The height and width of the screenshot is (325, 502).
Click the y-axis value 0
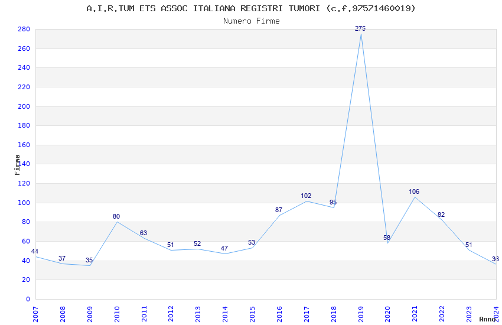[28, 299]
